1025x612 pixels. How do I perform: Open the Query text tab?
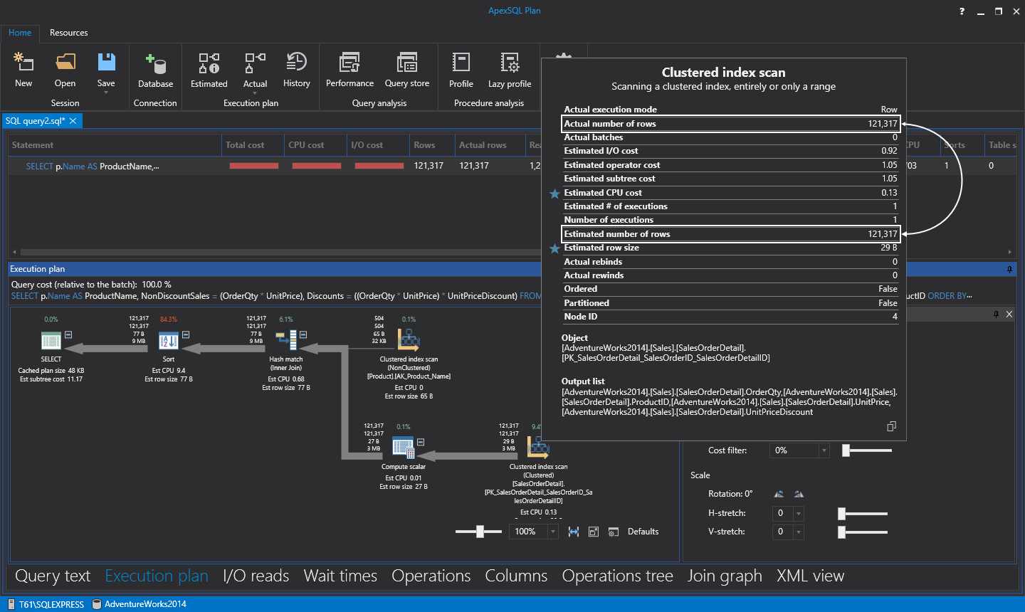point(53,576)
